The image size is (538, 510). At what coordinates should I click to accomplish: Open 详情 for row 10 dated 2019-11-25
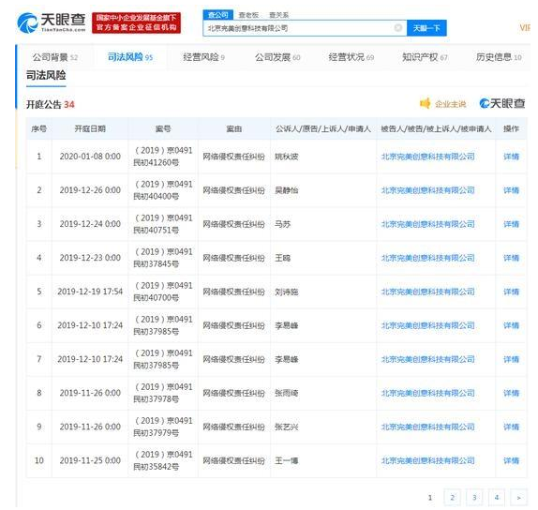pyautogui.click(x=511, y=460)
